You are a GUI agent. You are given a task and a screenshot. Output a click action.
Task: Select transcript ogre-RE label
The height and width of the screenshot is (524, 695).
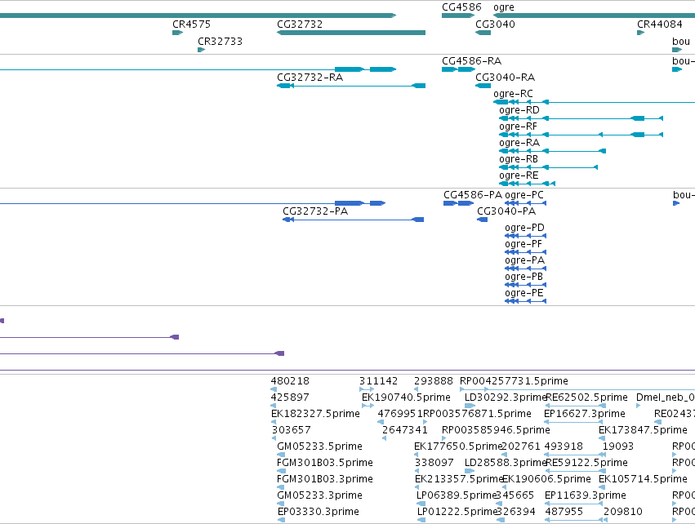coord(519,175)
